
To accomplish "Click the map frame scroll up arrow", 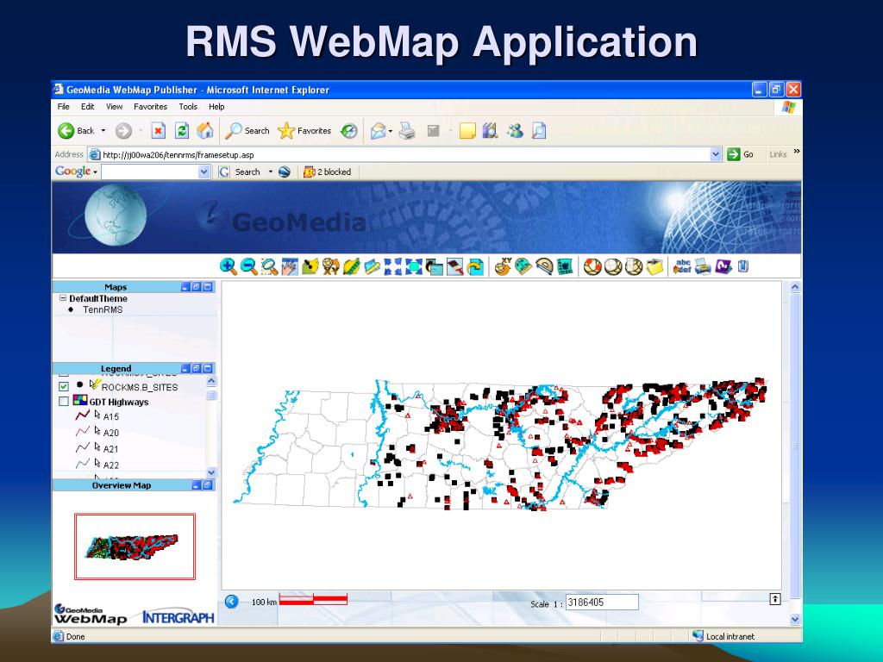I will (795, 286).
